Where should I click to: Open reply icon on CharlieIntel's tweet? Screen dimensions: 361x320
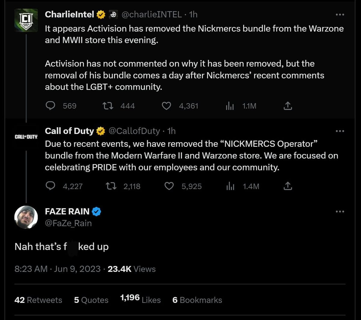pos(51,106)
